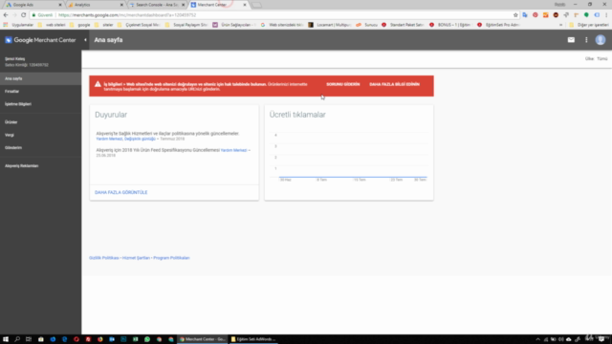Open Windows taskbar search
The height and width of the screenshot is (344, 612).
pyautogui.click(x=17, y=339)
